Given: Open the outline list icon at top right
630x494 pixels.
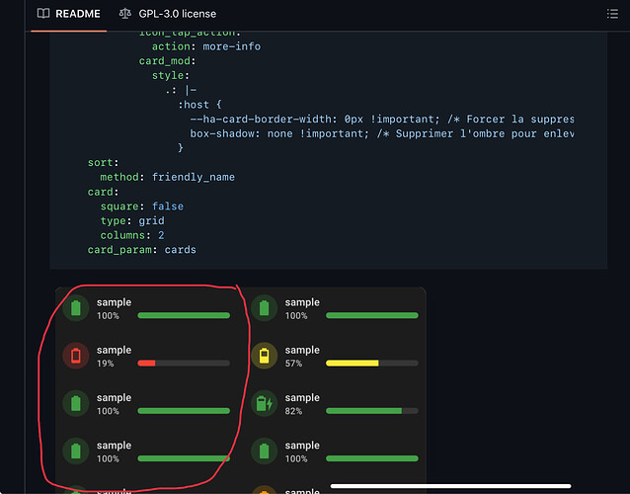Looking at the screenshot, I should click(x=612, y=14).
